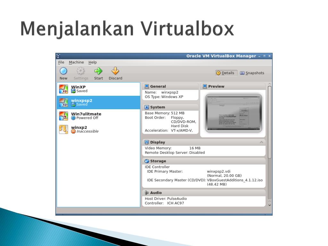
Task: Click the Storage section disk icon
Action: coord(147,161)
